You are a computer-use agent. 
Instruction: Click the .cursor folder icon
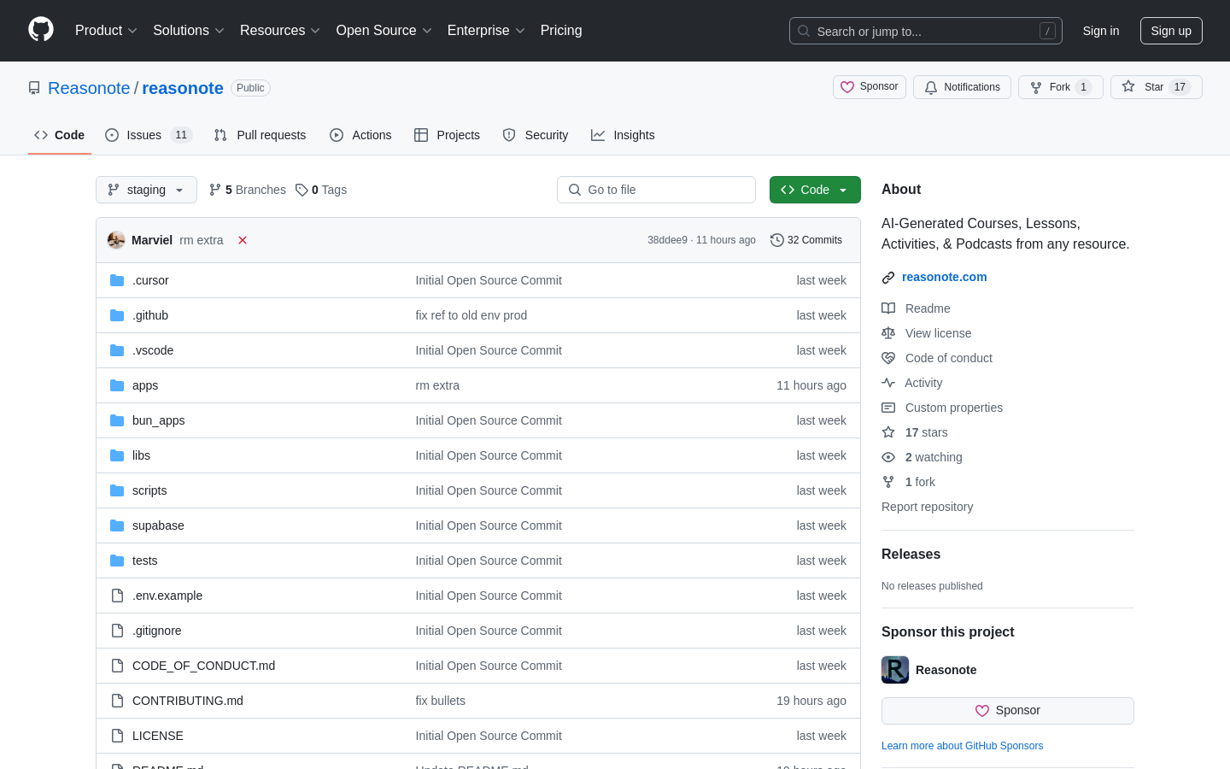click(117, 280)
